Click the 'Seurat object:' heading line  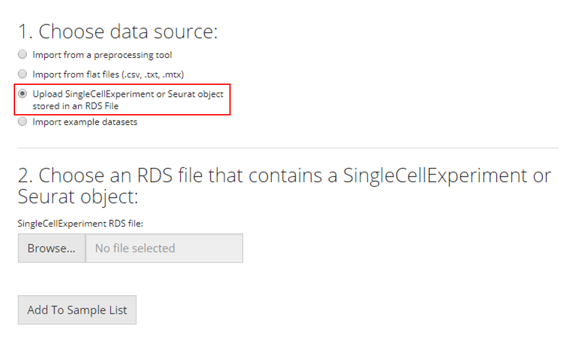pyautogui.click(x=77, y=197)
